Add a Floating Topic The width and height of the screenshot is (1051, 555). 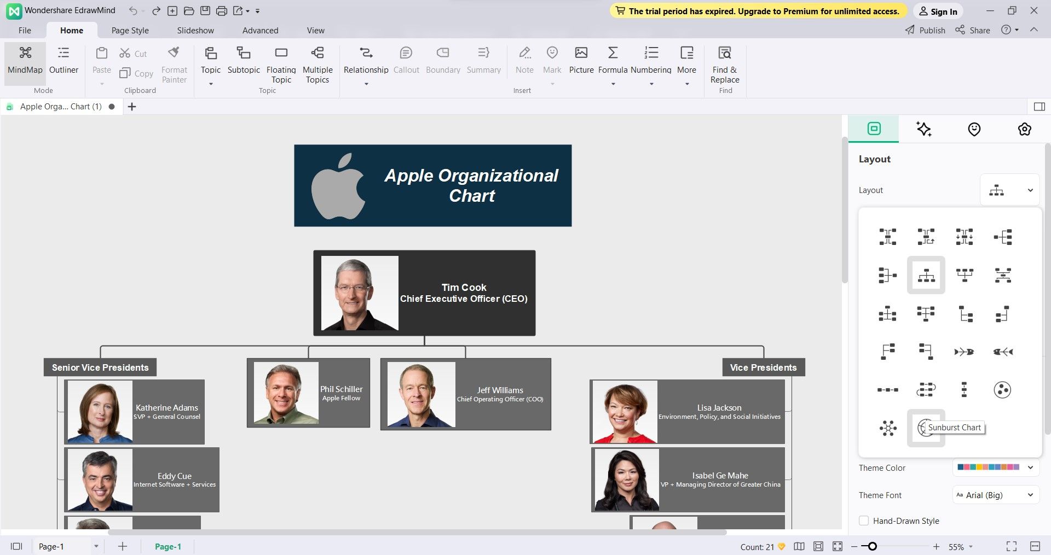click(x=281, y=65)
